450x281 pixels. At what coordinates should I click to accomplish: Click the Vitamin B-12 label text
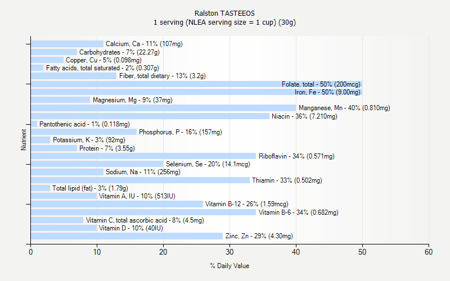coord(246,204)
